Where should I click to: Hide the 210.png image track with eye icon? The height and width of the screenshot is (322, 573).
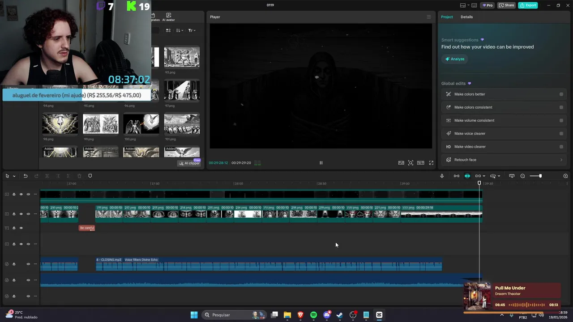(x=21, y=214)
